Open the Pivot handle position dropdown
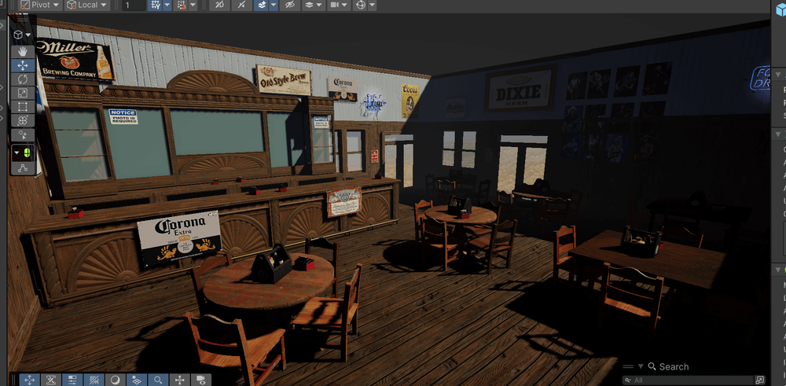Image resolution: width=786 pixels, height=386 pixels. point(40,5)
